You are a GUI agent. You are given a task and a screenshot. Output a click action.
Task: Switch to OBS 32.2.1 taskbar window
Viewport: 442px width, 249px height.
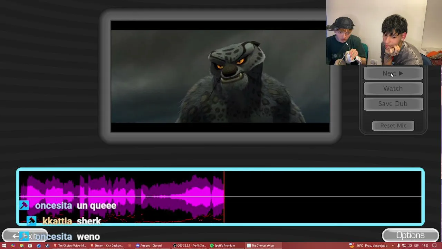click(x=189, y=246)
